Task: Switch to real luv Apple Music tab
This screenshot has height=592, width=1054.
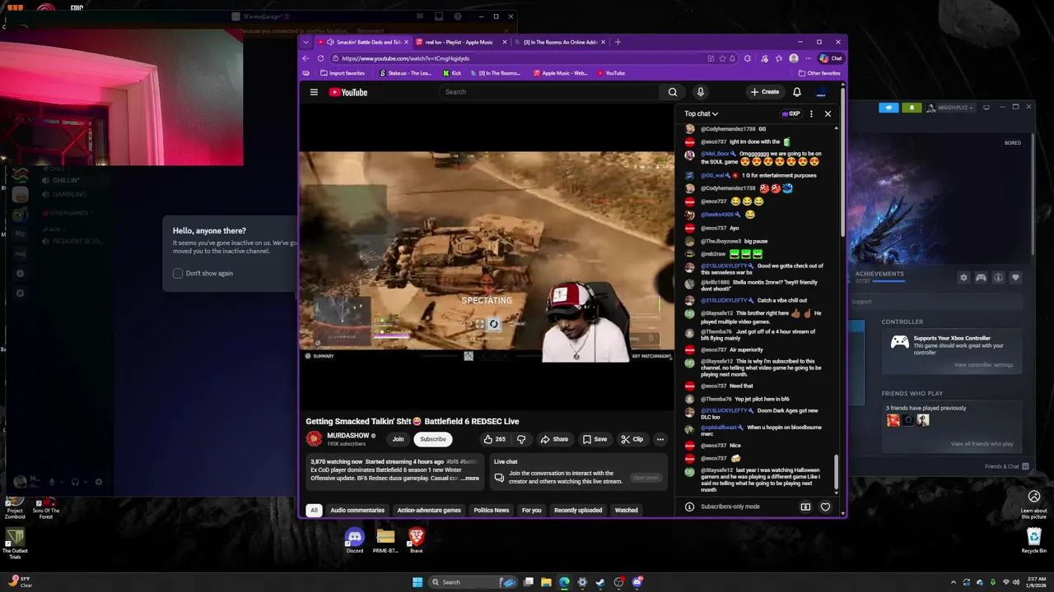Action: coord(459,42)
